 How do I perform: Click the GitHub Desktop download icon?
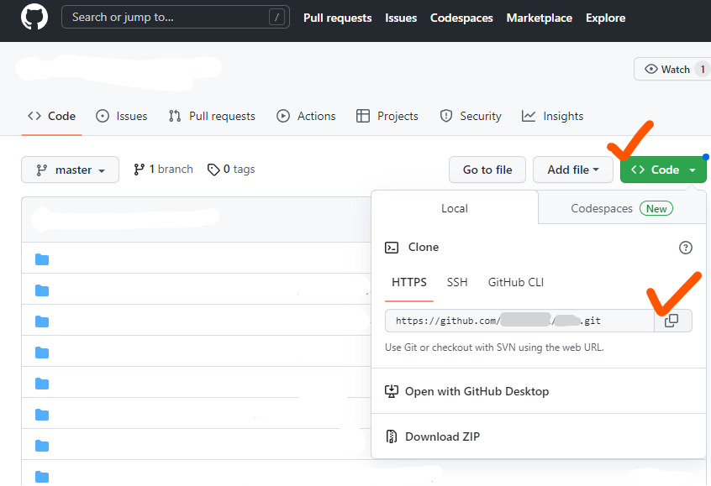click(392, 391)
